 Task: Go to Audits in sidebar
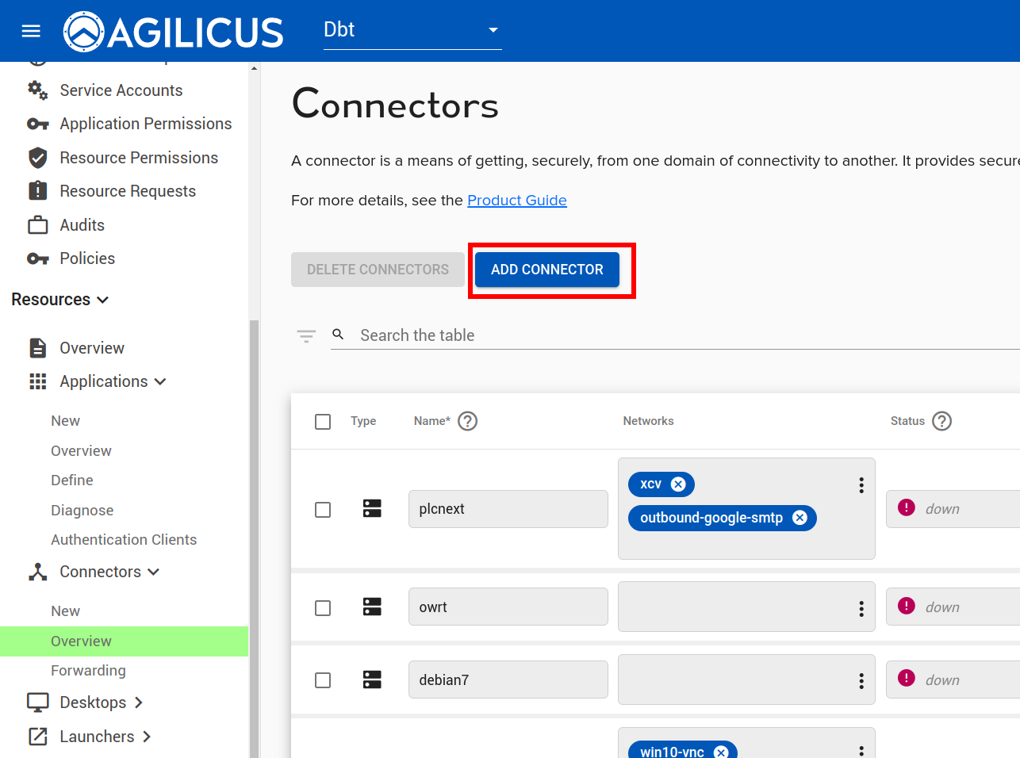coord(82,225)
